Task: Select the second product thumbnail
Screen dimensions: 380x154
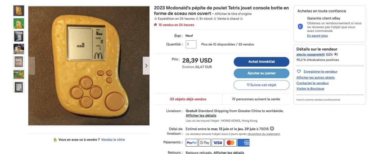Action: point(19,23)
